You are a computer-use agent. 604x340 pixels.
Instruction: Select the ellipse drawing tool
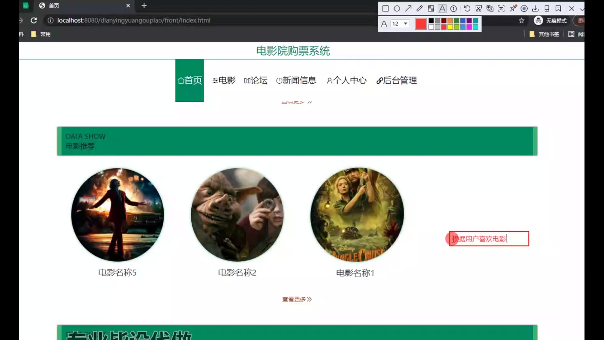(x=397, y=8)
